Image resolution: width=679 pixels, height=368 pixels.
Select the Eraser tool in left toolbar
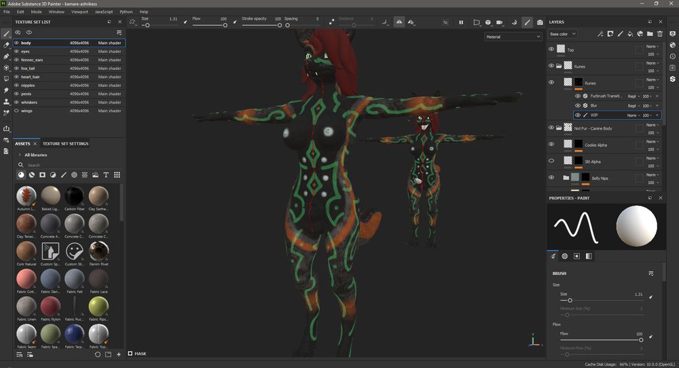click(x=7, y=45)
